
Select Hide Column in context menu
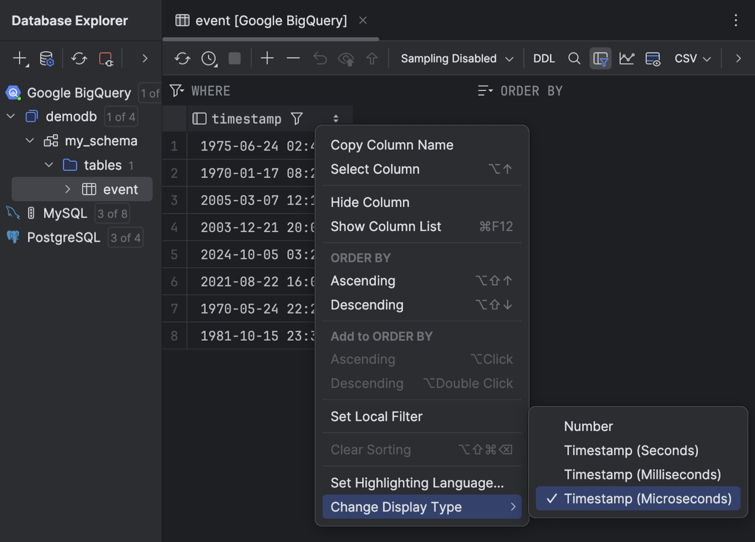(370, 202)
